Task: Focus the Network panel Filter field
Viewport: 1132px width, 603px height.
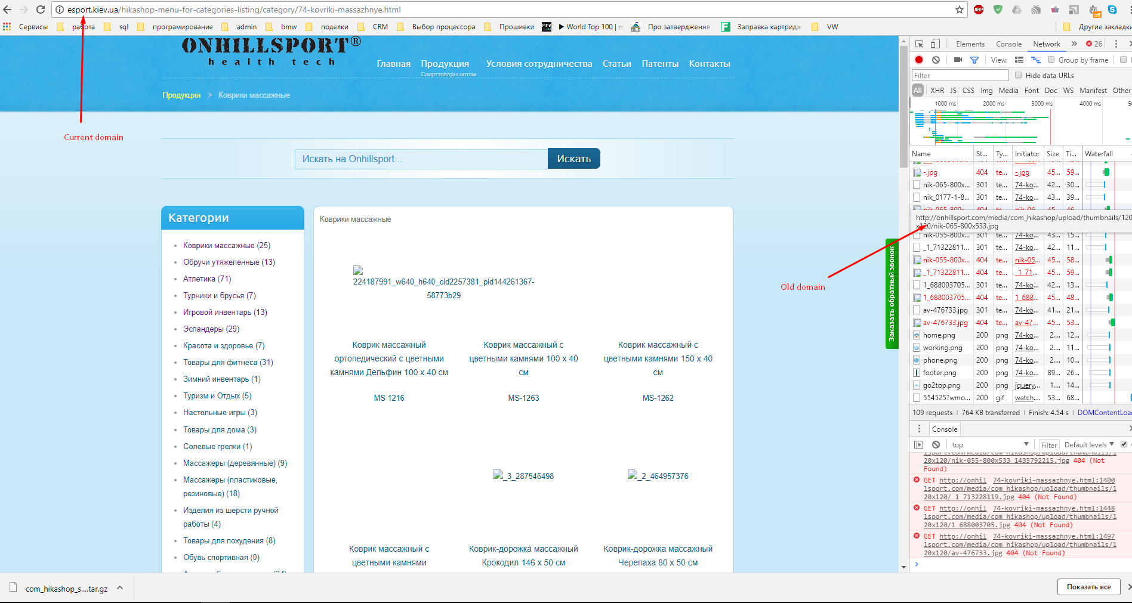Action: (x=960, y=75)
